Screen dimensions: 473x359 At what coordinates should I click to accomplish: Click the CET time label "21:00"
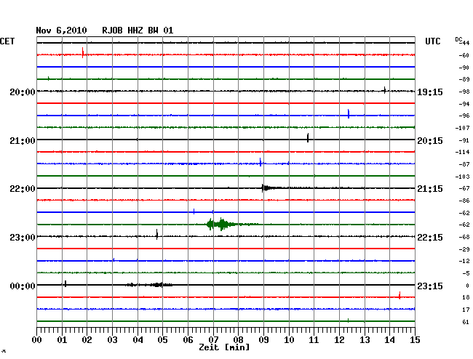point(23,141)
